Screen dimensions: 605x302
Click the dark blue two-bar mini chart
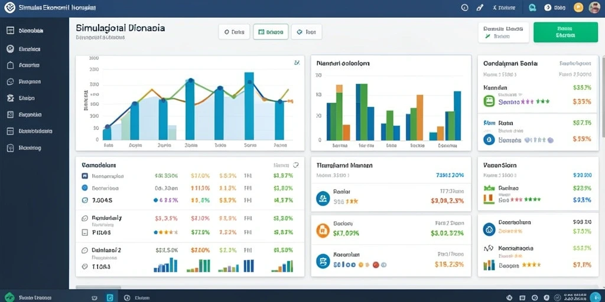coord(249,266)
